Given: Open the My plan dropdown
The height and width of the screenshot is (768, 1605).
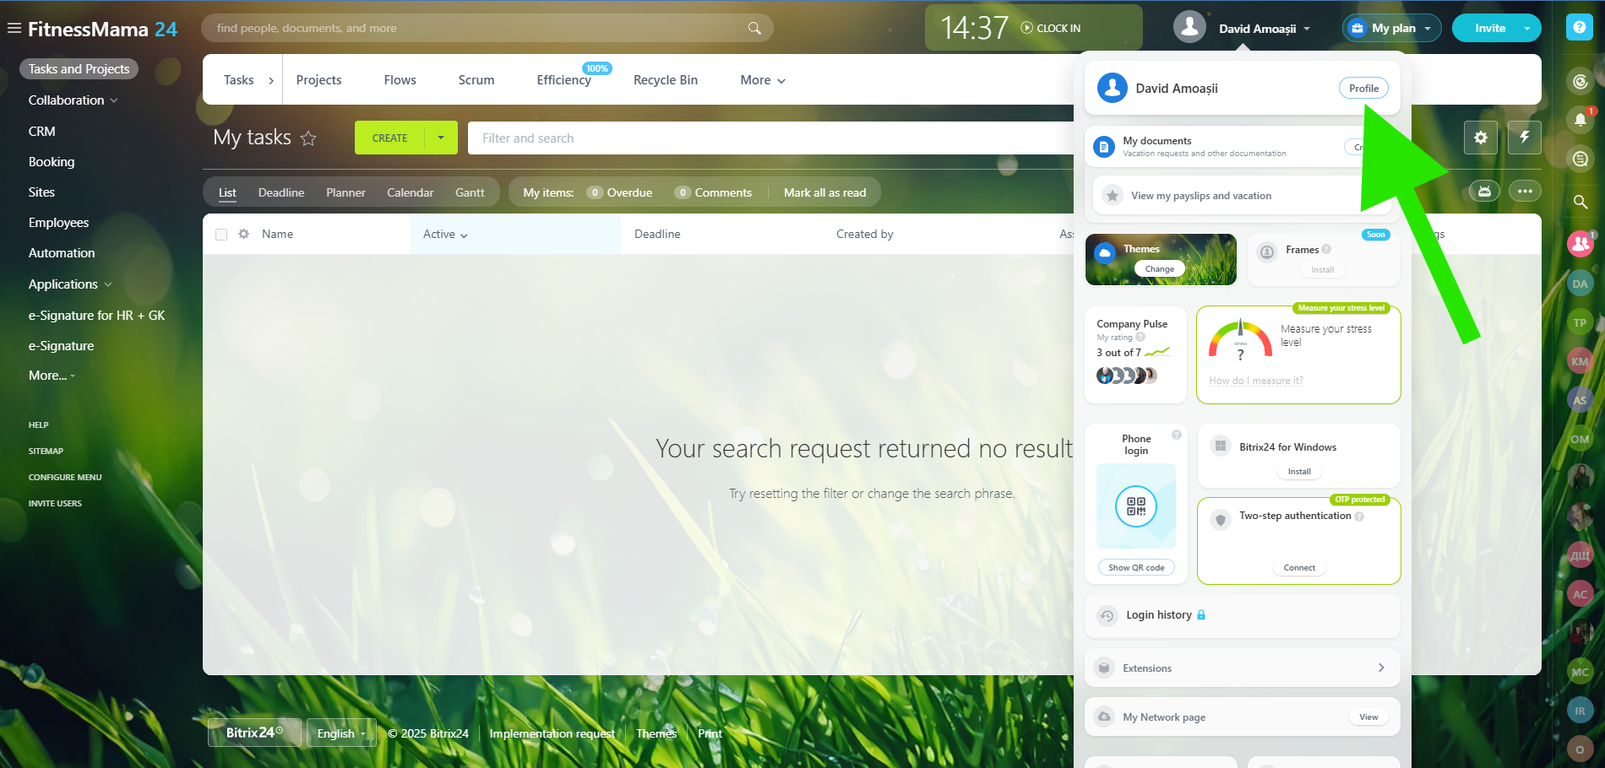Looking at the screenshot, I should pos(1392,28).
